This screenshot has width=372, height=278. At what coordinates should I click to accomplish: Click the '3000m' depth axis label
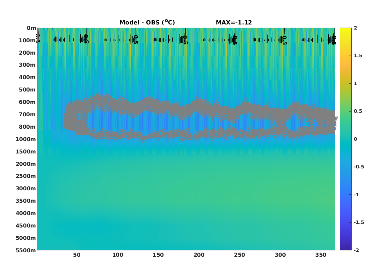[26, 188]
